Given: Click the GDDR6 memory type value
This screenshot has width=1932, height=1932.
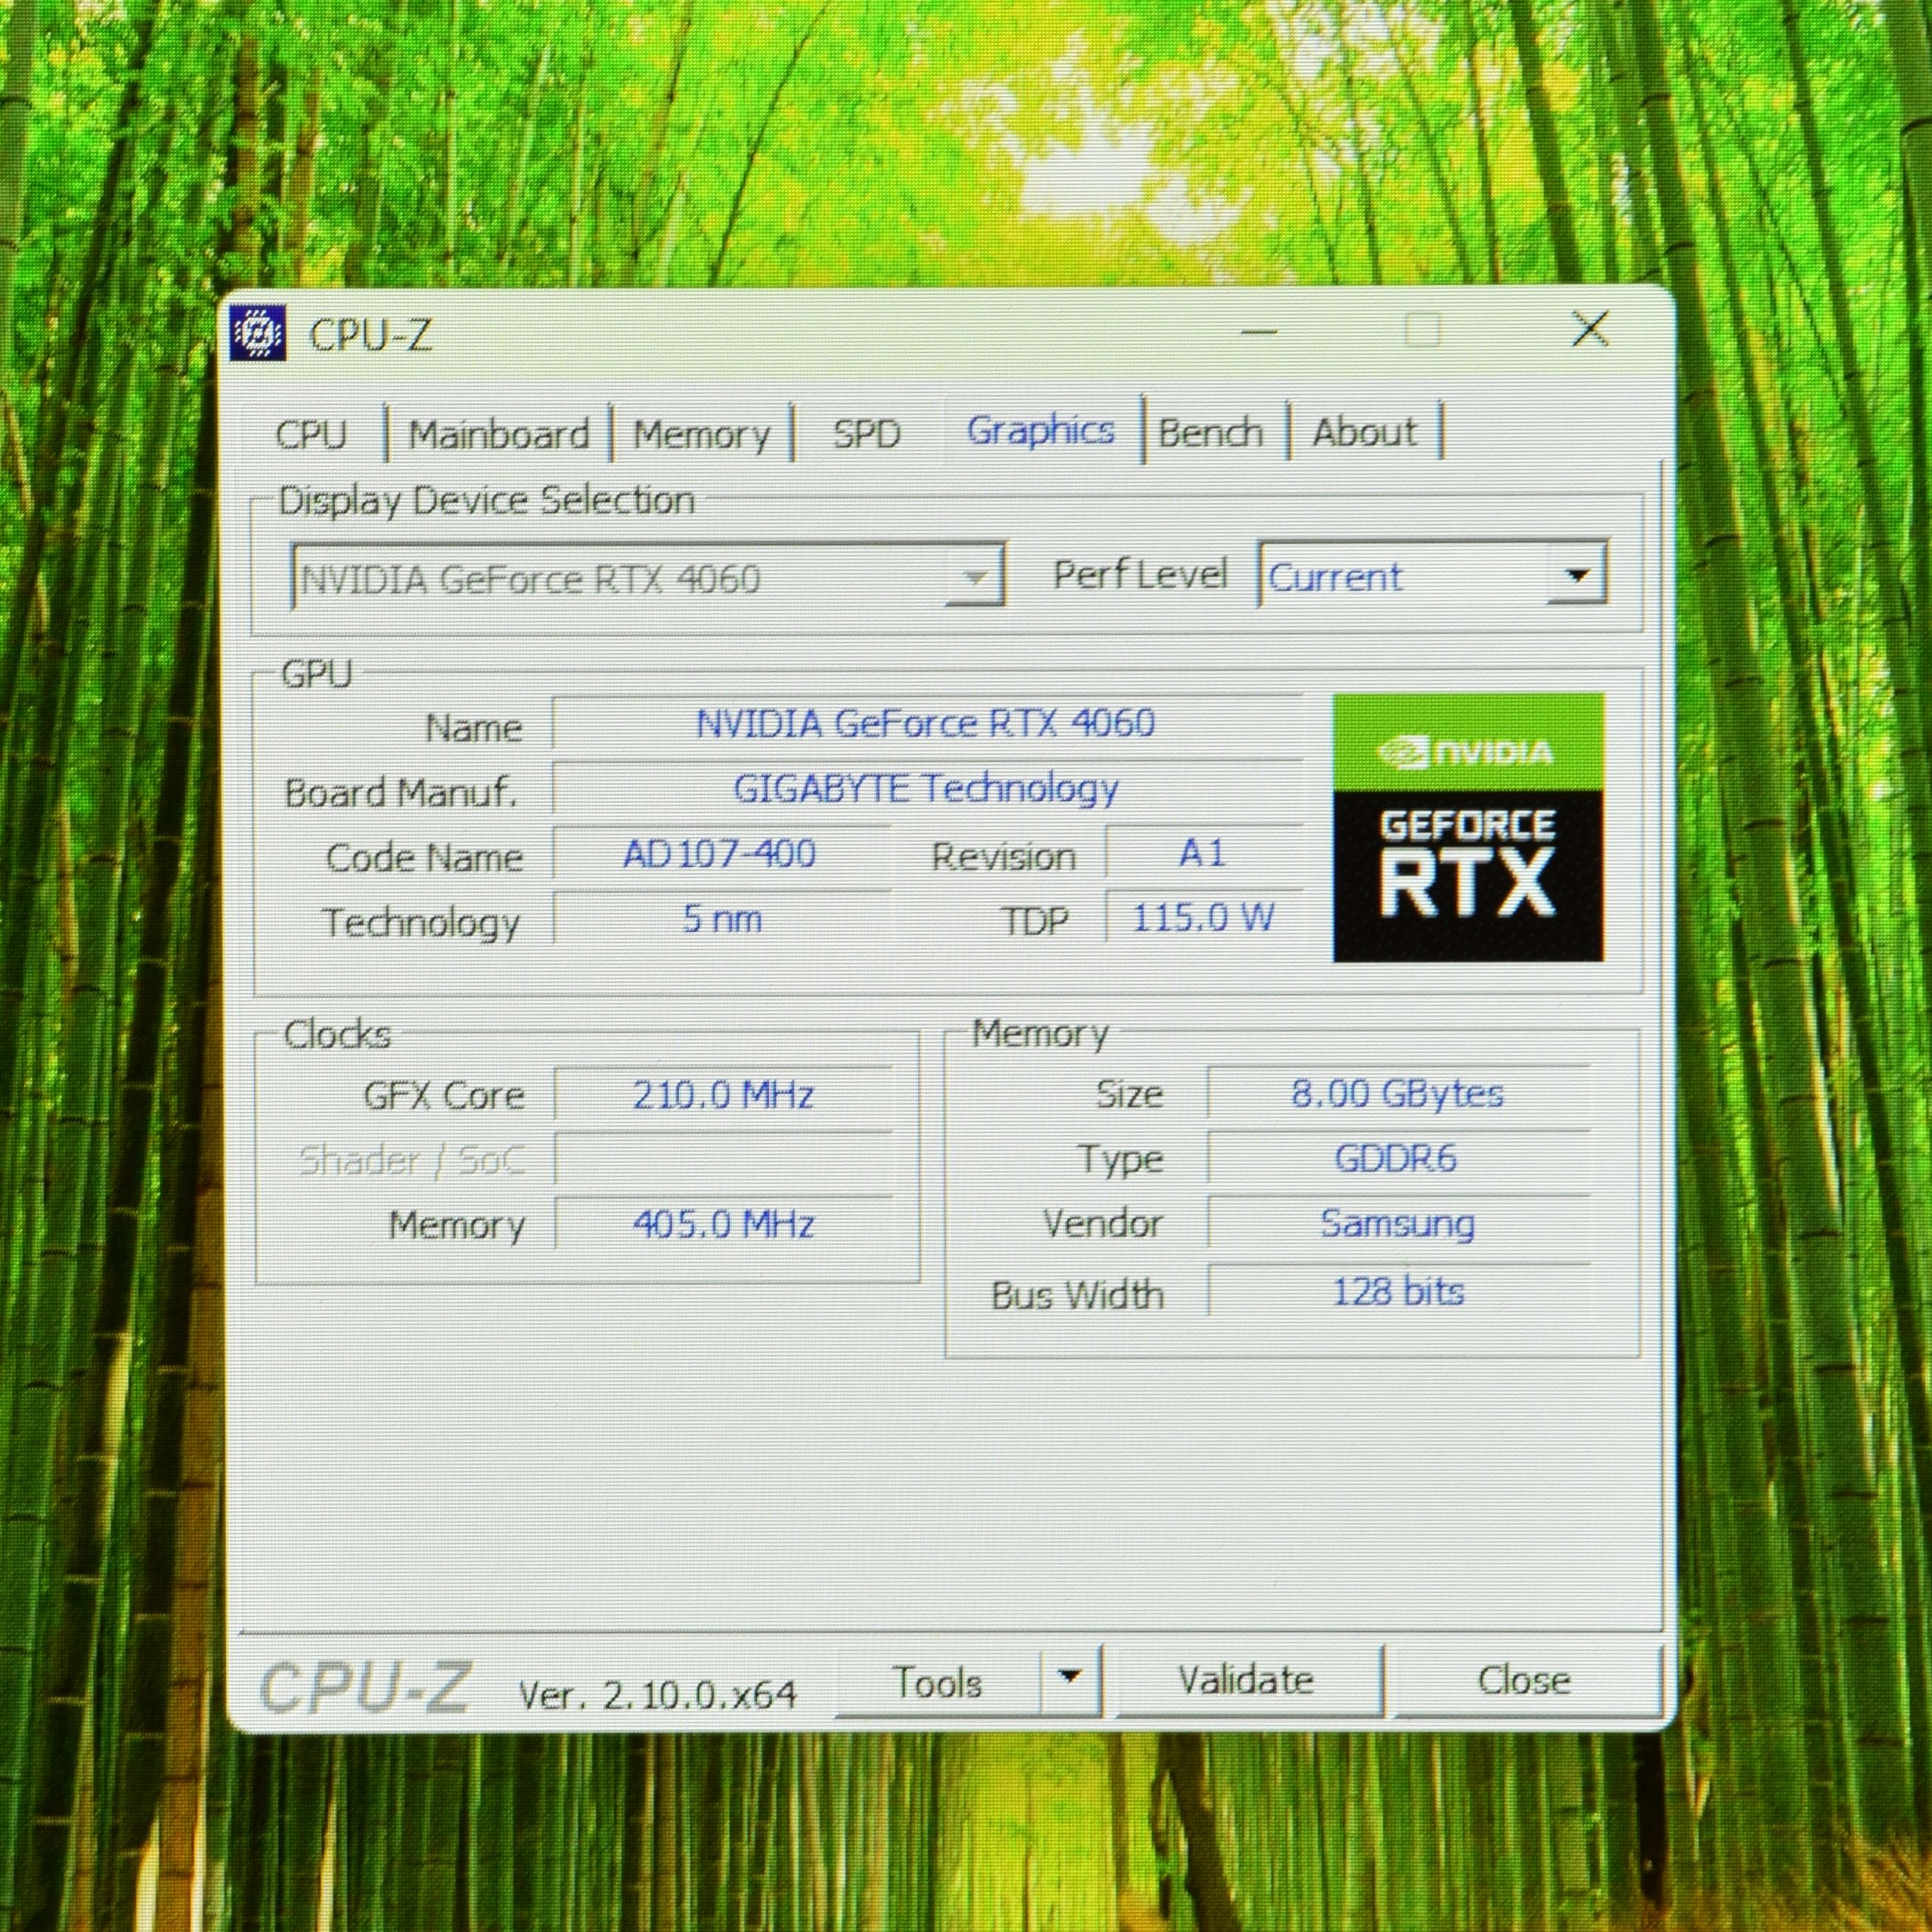Looking at the screenshot, I should coord(1397,1159).
